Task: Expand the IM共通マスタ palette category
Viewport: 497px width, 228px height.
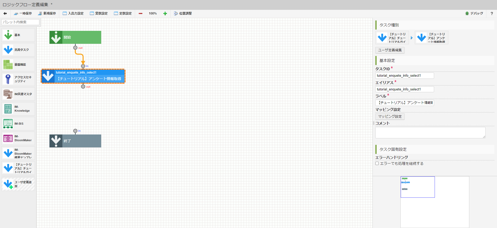Action: 18,94
